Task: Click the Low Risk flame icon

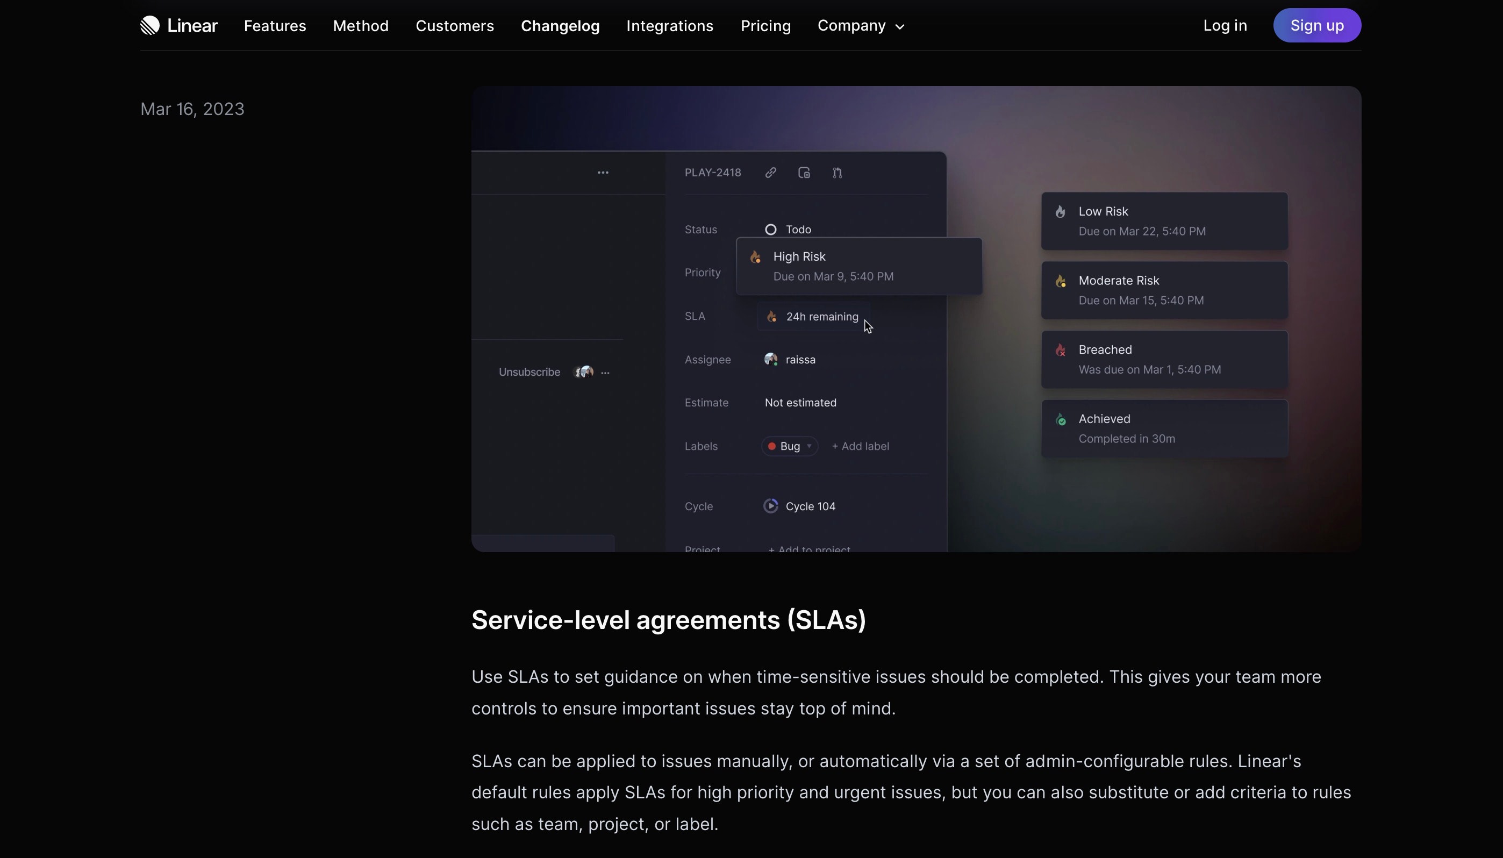Action: [x=1061, y=212]
